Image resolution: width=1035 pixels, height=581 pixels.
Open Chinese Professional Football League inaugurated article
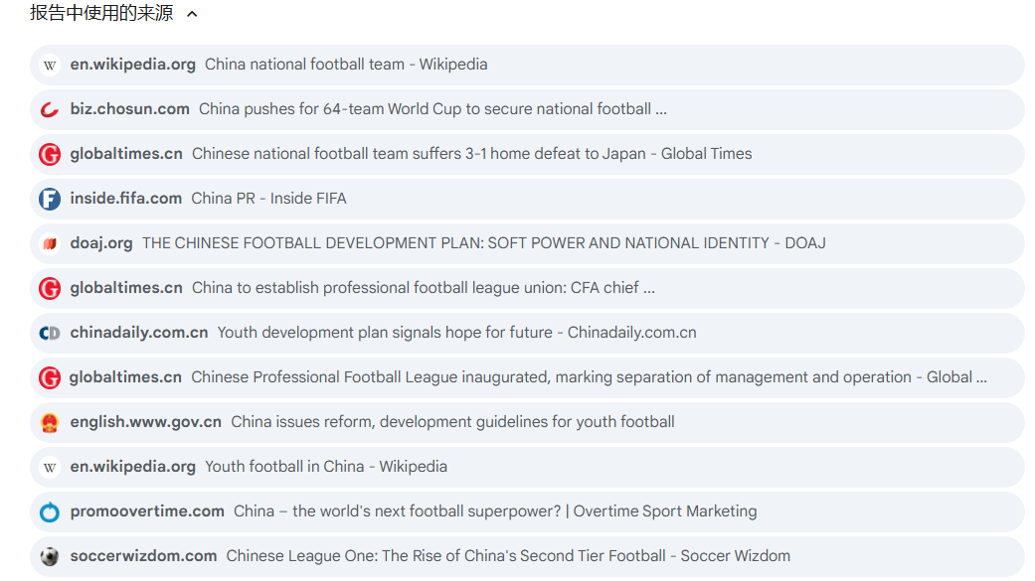pos(589,377)
